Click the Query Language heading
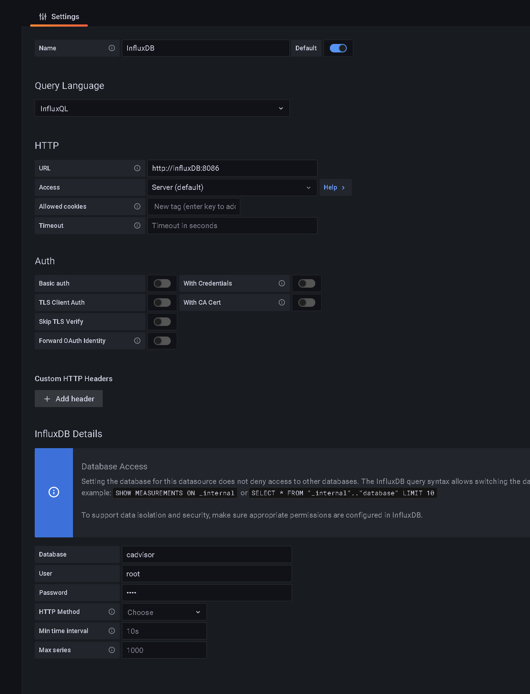530x694 pixels. pos(69,86)
